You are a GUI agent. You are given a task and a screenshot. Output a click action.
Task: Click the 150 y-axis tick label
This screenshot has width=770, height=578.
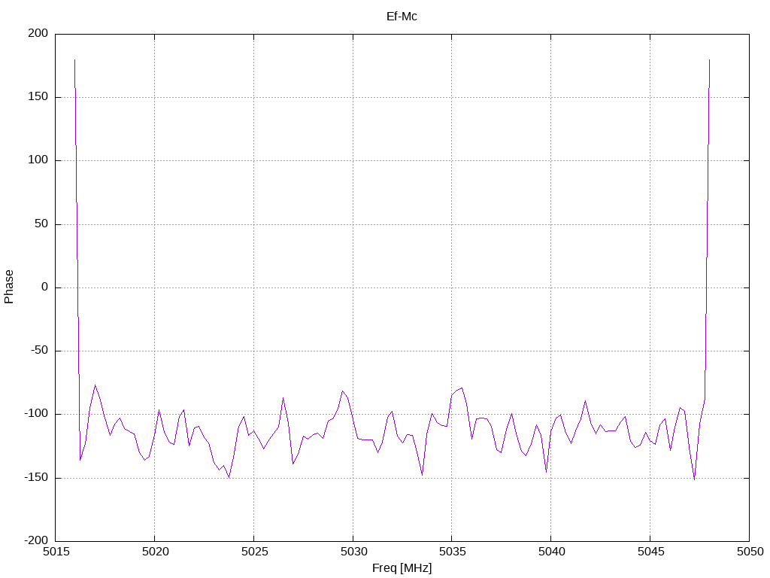[38, 97]
